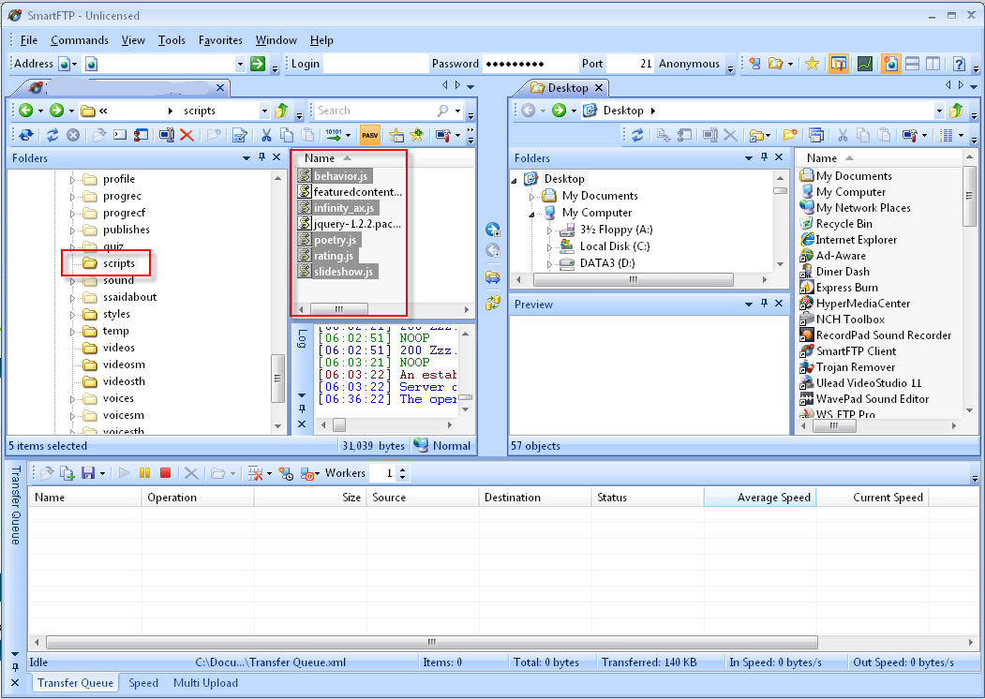
Task: Toggle the Anonymous login option
Action: coord(689,64)
